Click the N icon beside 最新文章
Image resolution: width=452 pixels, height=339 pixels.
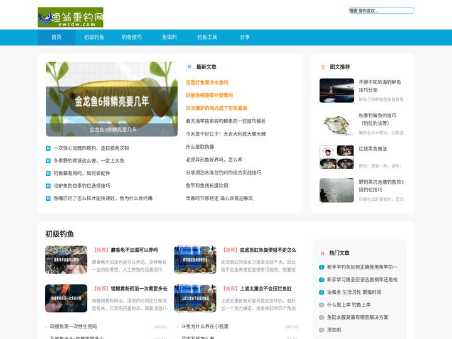tap(189, 67)
